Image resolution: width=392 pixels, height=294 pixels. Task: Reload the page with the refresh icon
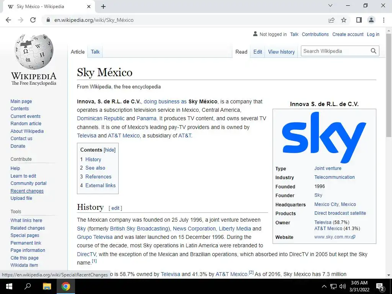(33, 20)
